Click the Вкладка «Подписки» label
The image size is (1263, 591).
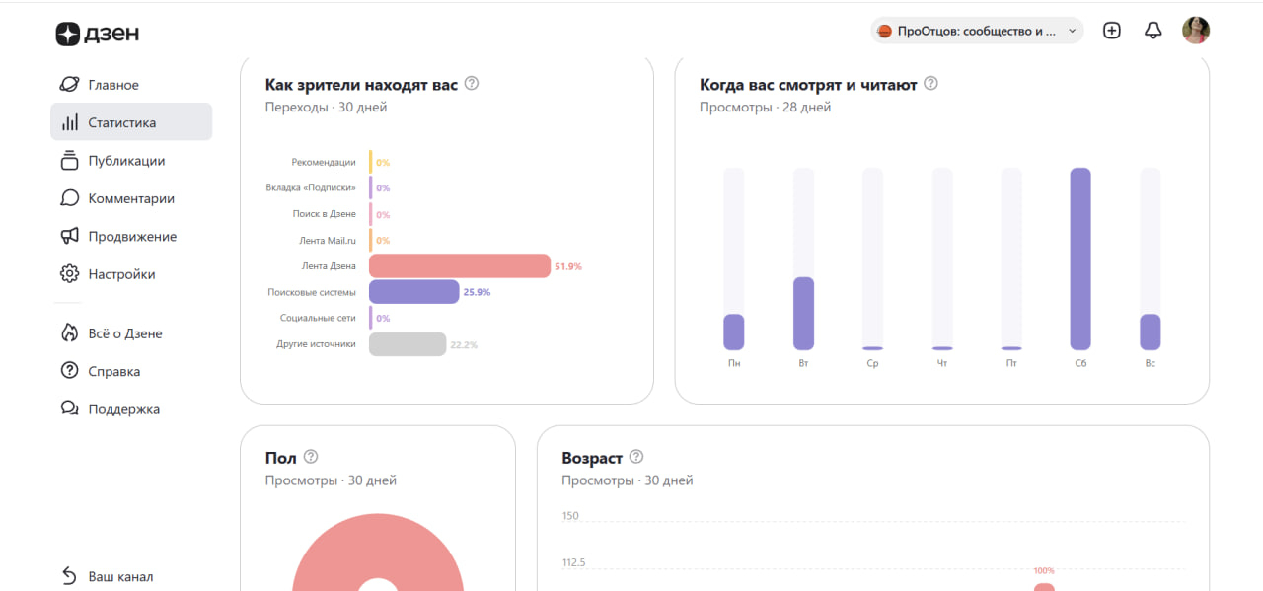(x=311, y=187)
